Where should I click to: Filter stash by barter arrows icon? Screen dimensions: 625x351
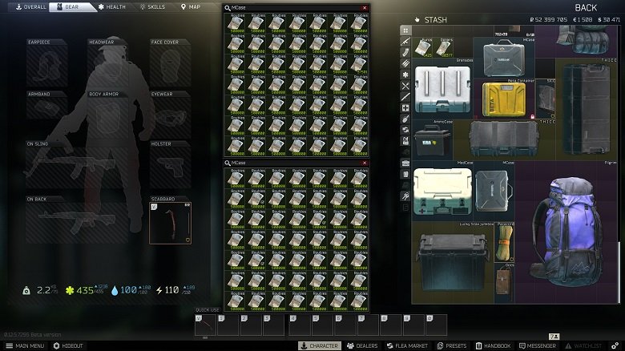405,130
